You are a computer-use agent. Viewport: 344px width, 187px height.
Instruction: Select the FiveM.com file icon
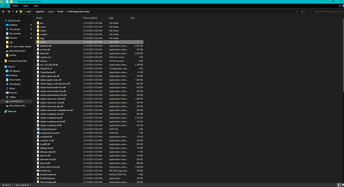[x=38, y=171]
